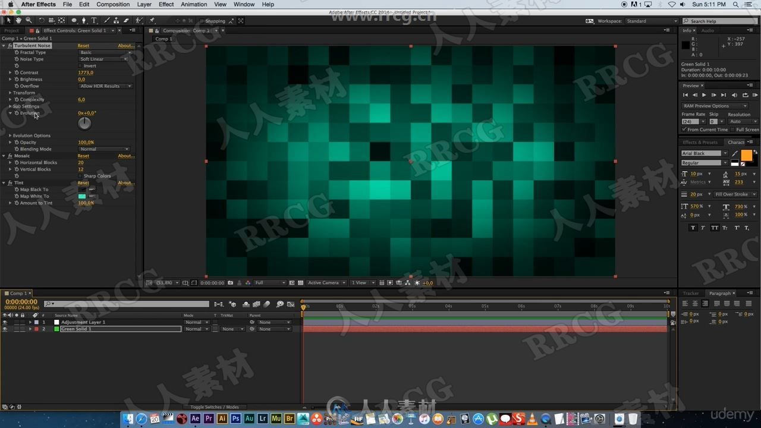The image size is (761, 428).
Task: Reset the Mosaic effect
Action: (x=83, y=156)
